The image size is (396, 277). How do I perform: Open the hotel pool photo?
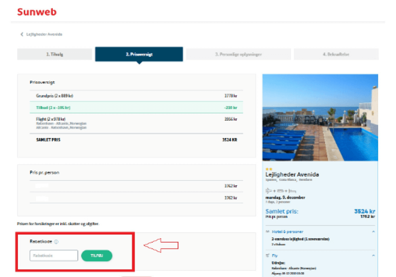[320, 118]
